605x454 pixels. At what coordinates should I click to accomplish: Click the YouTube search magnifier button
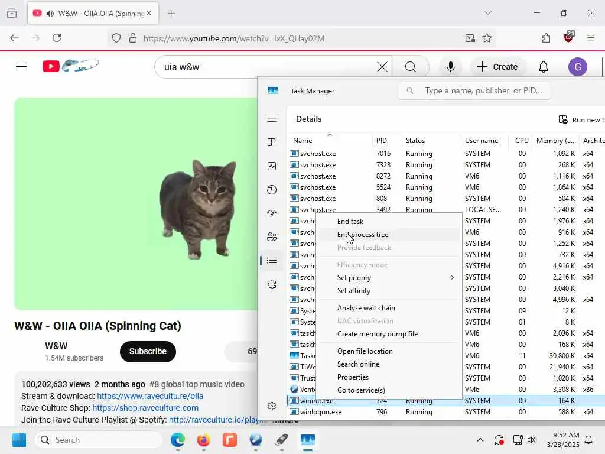[x=411, y=67]
